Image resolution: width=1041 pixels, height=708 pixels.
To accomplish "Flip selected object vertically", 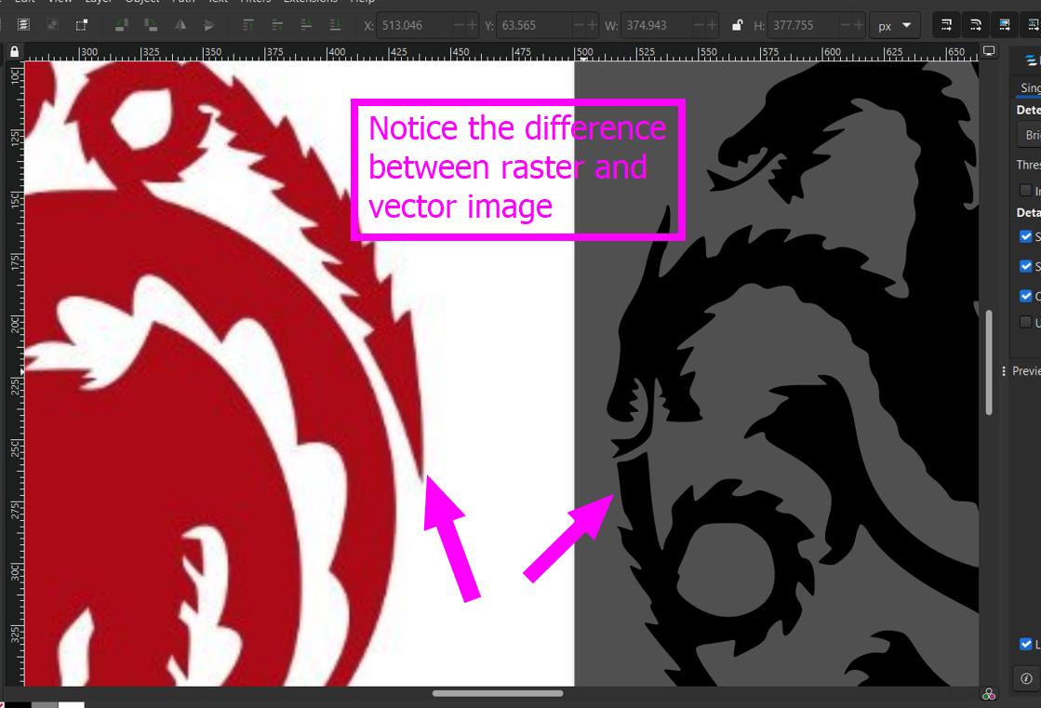I will [x=209, y=25].
